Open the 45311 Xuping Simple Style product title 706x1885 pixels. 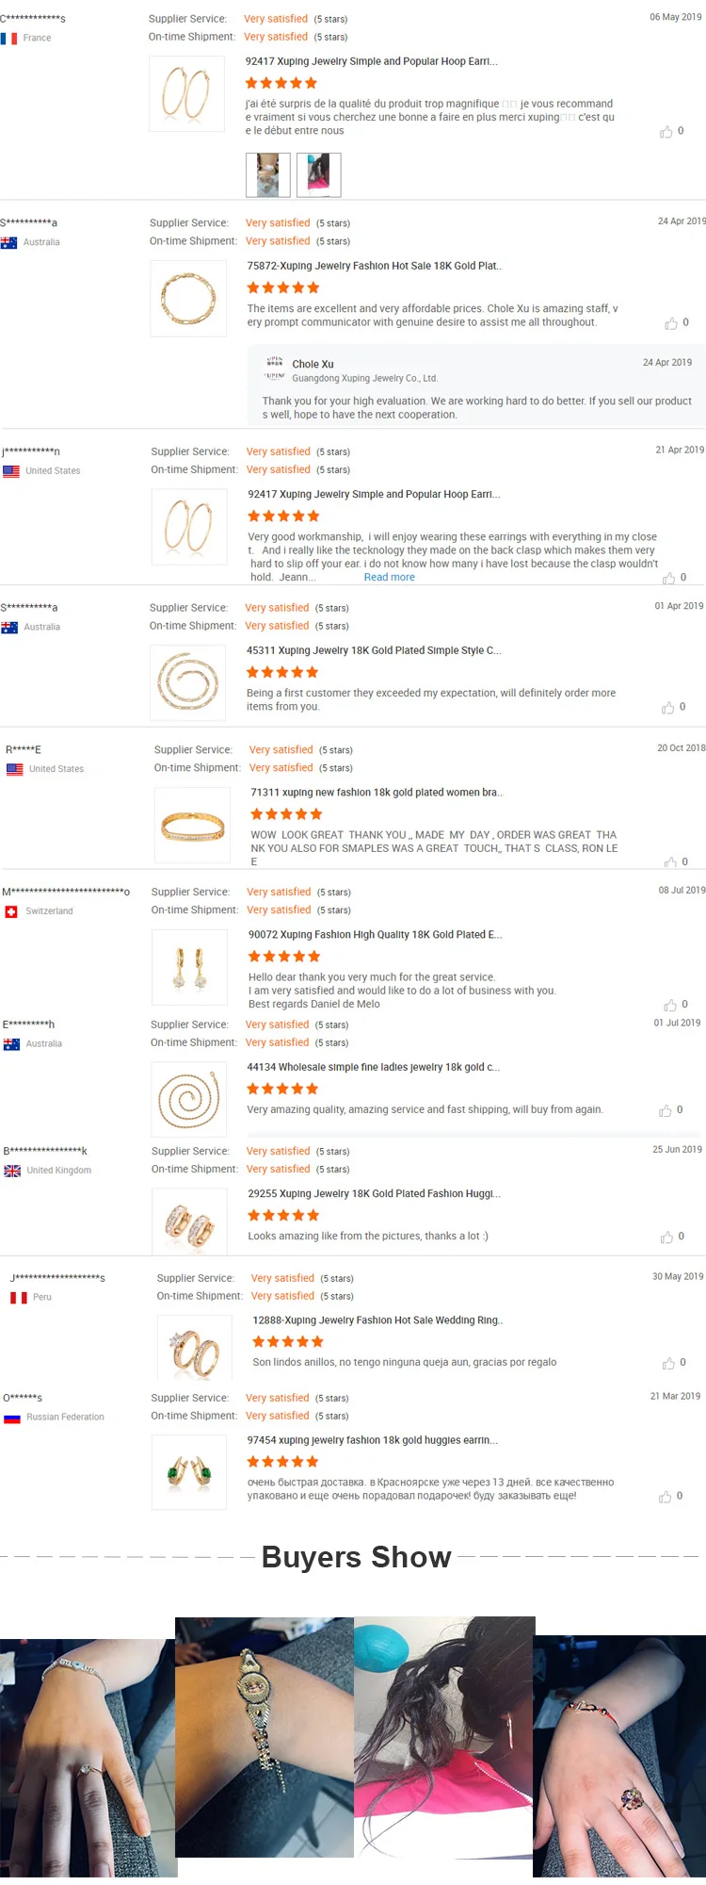click(374, 650)
